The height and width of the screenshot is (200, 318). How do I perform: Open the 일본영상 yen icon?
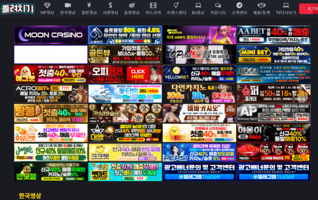89,5
